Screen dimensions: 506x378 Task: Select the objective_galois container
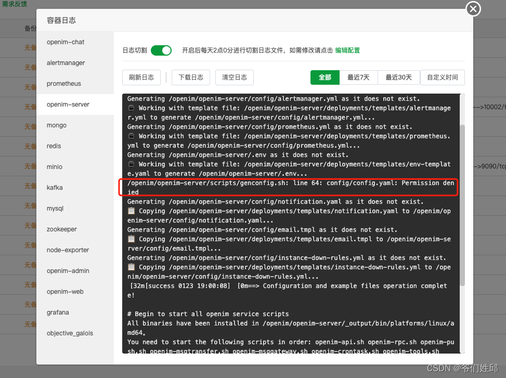click(x=75, y=333)
